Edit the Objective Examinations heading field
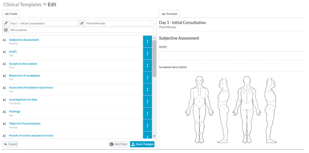The width and height of the screenshot is (309, 153). point(25,123)
